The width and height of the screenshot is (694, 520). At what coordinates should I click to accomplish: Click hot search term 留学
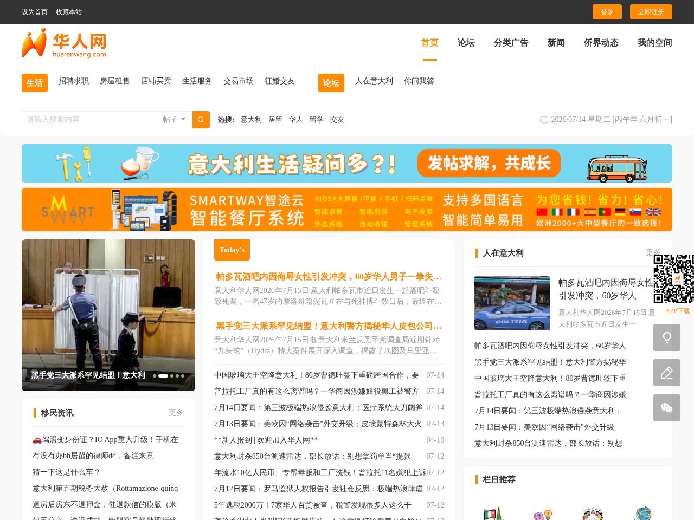(317, 120)
